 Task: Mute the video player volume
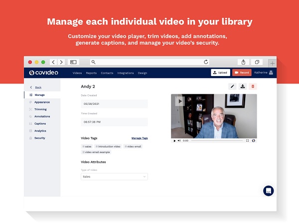point(179,141)
